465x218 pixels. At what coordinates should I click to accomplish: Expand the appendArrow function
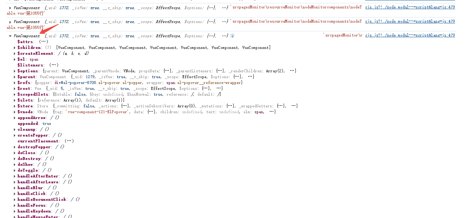pos(15,118)
